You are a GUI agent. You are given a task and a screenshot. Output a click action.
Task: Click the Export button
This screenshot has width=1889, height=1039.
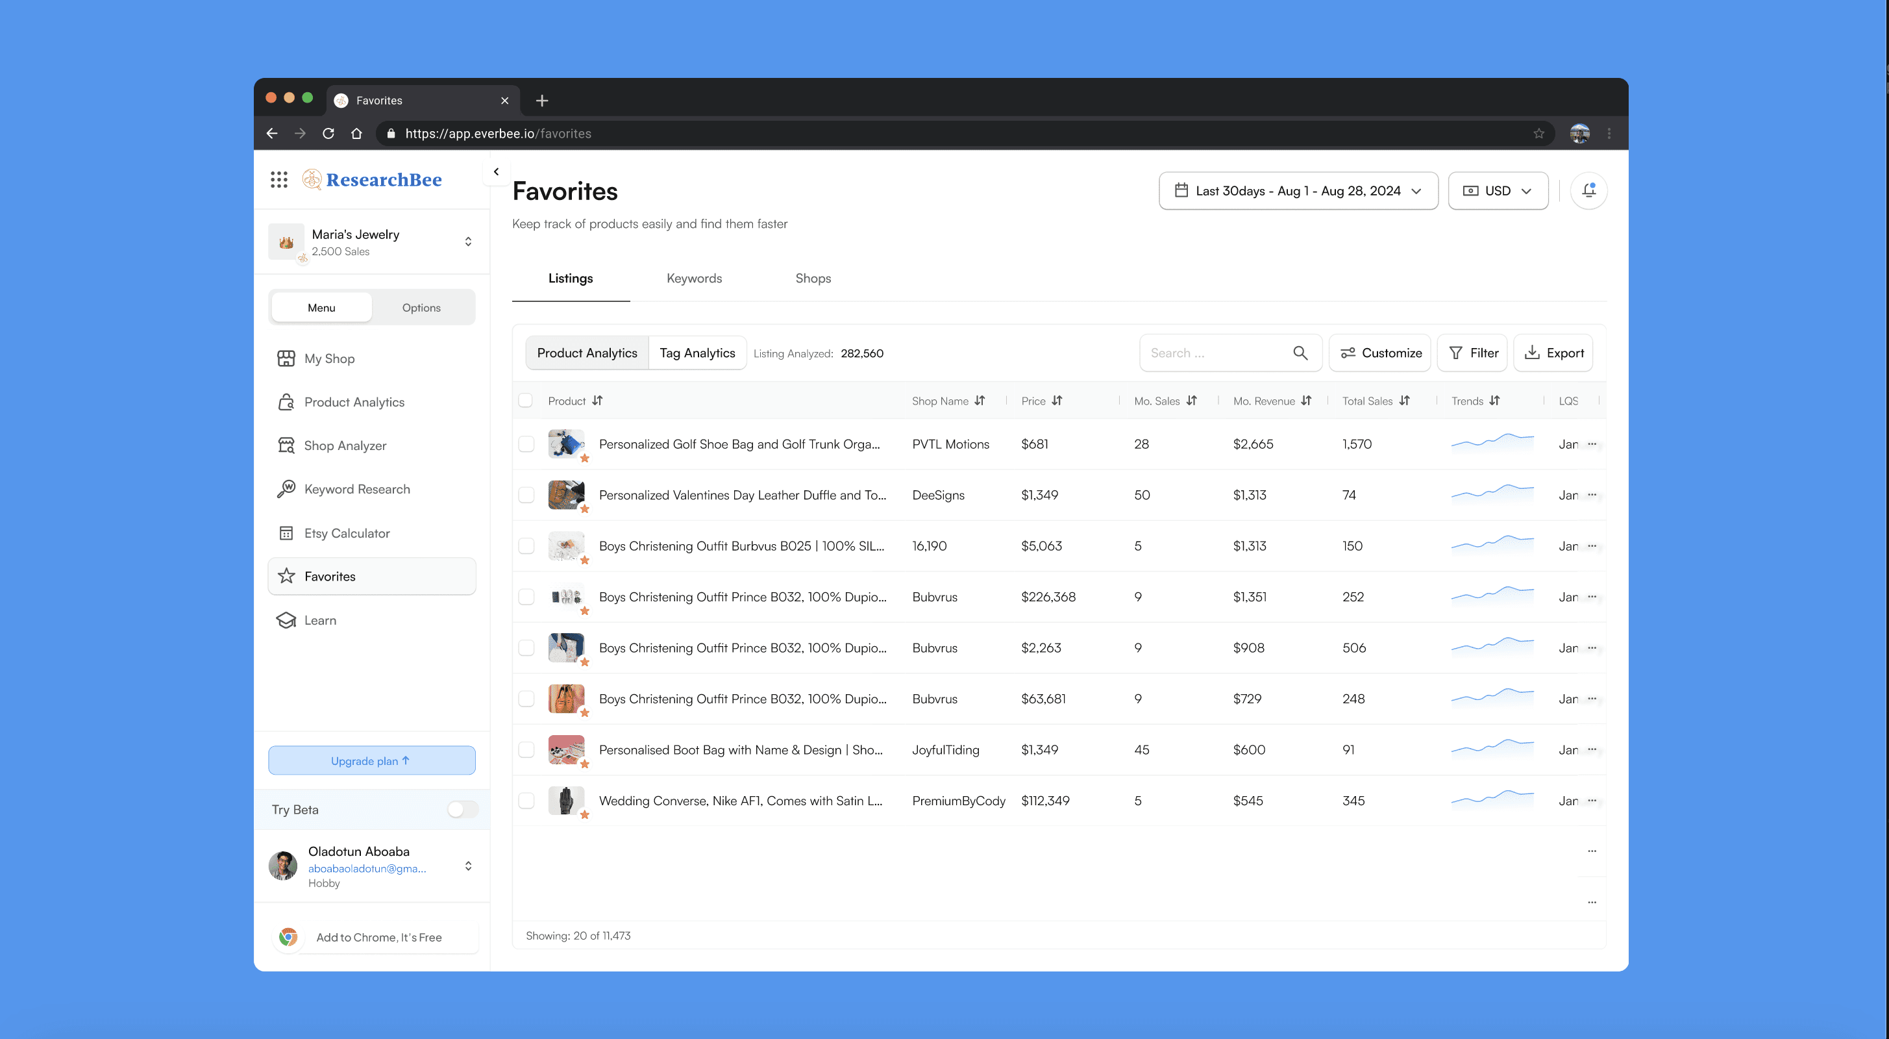coord(1553,353)
